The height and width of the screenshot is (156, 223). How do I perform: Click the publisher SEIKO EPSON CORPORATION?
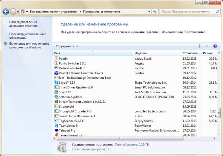click(154, 97)
